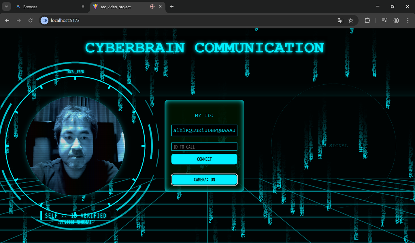Open the camera site-info icon in address bar

point(44,20)
